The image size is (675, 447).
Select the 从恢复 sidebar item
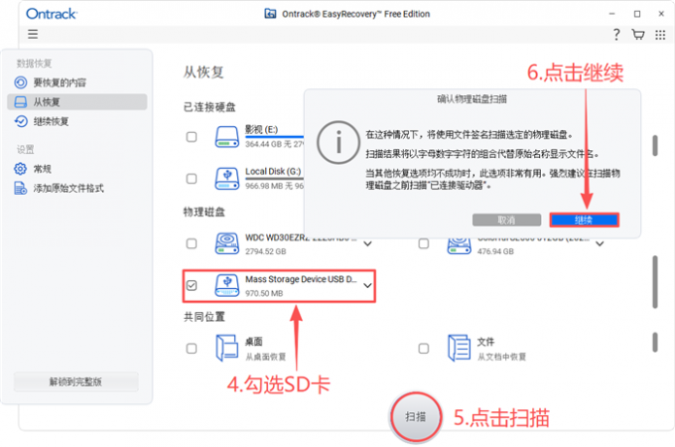pos(77,102)
